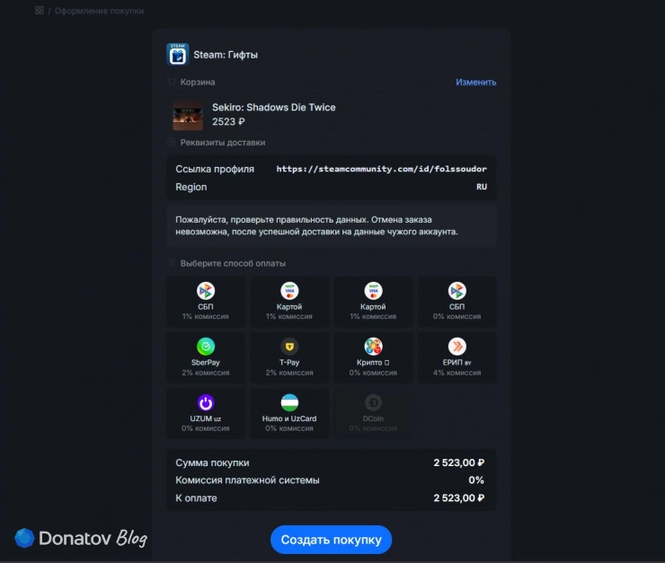Click the К оплате total 2 523,00 ₽
The height and width of the screenshot is (563, 665).
click(x=459, y=497)
